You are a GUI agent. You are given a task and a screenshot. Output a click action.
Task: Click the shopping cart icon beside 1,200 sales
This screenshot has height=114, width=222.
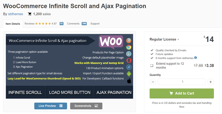click(x=30, y=14)
